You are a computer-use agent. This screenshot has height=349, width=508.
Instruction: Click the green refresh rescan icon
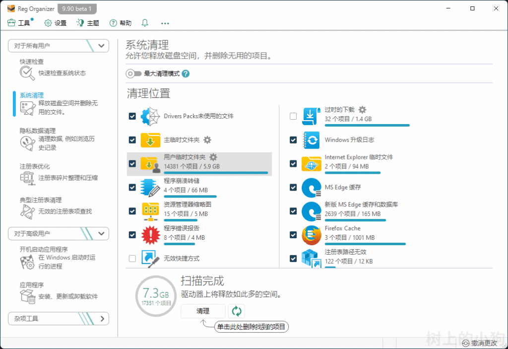237,311
